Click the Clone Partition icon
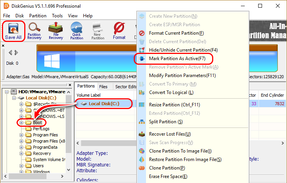This screenshot has width=287, height=183. coord(142,168)
